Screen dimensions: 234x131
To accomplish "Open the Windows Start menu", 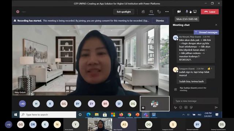I will click(15, 115).
